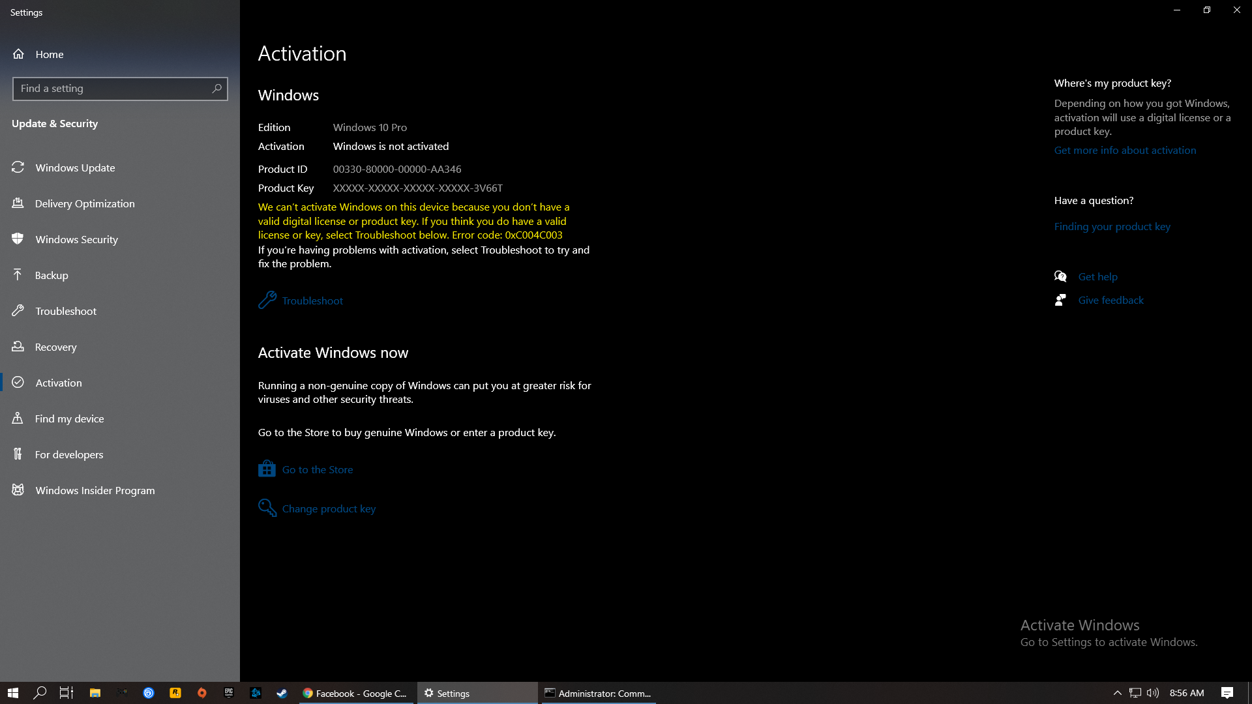Click the yellow error code 0xC004C003 message
The image size is (1252, 704).
coord(413,221)
